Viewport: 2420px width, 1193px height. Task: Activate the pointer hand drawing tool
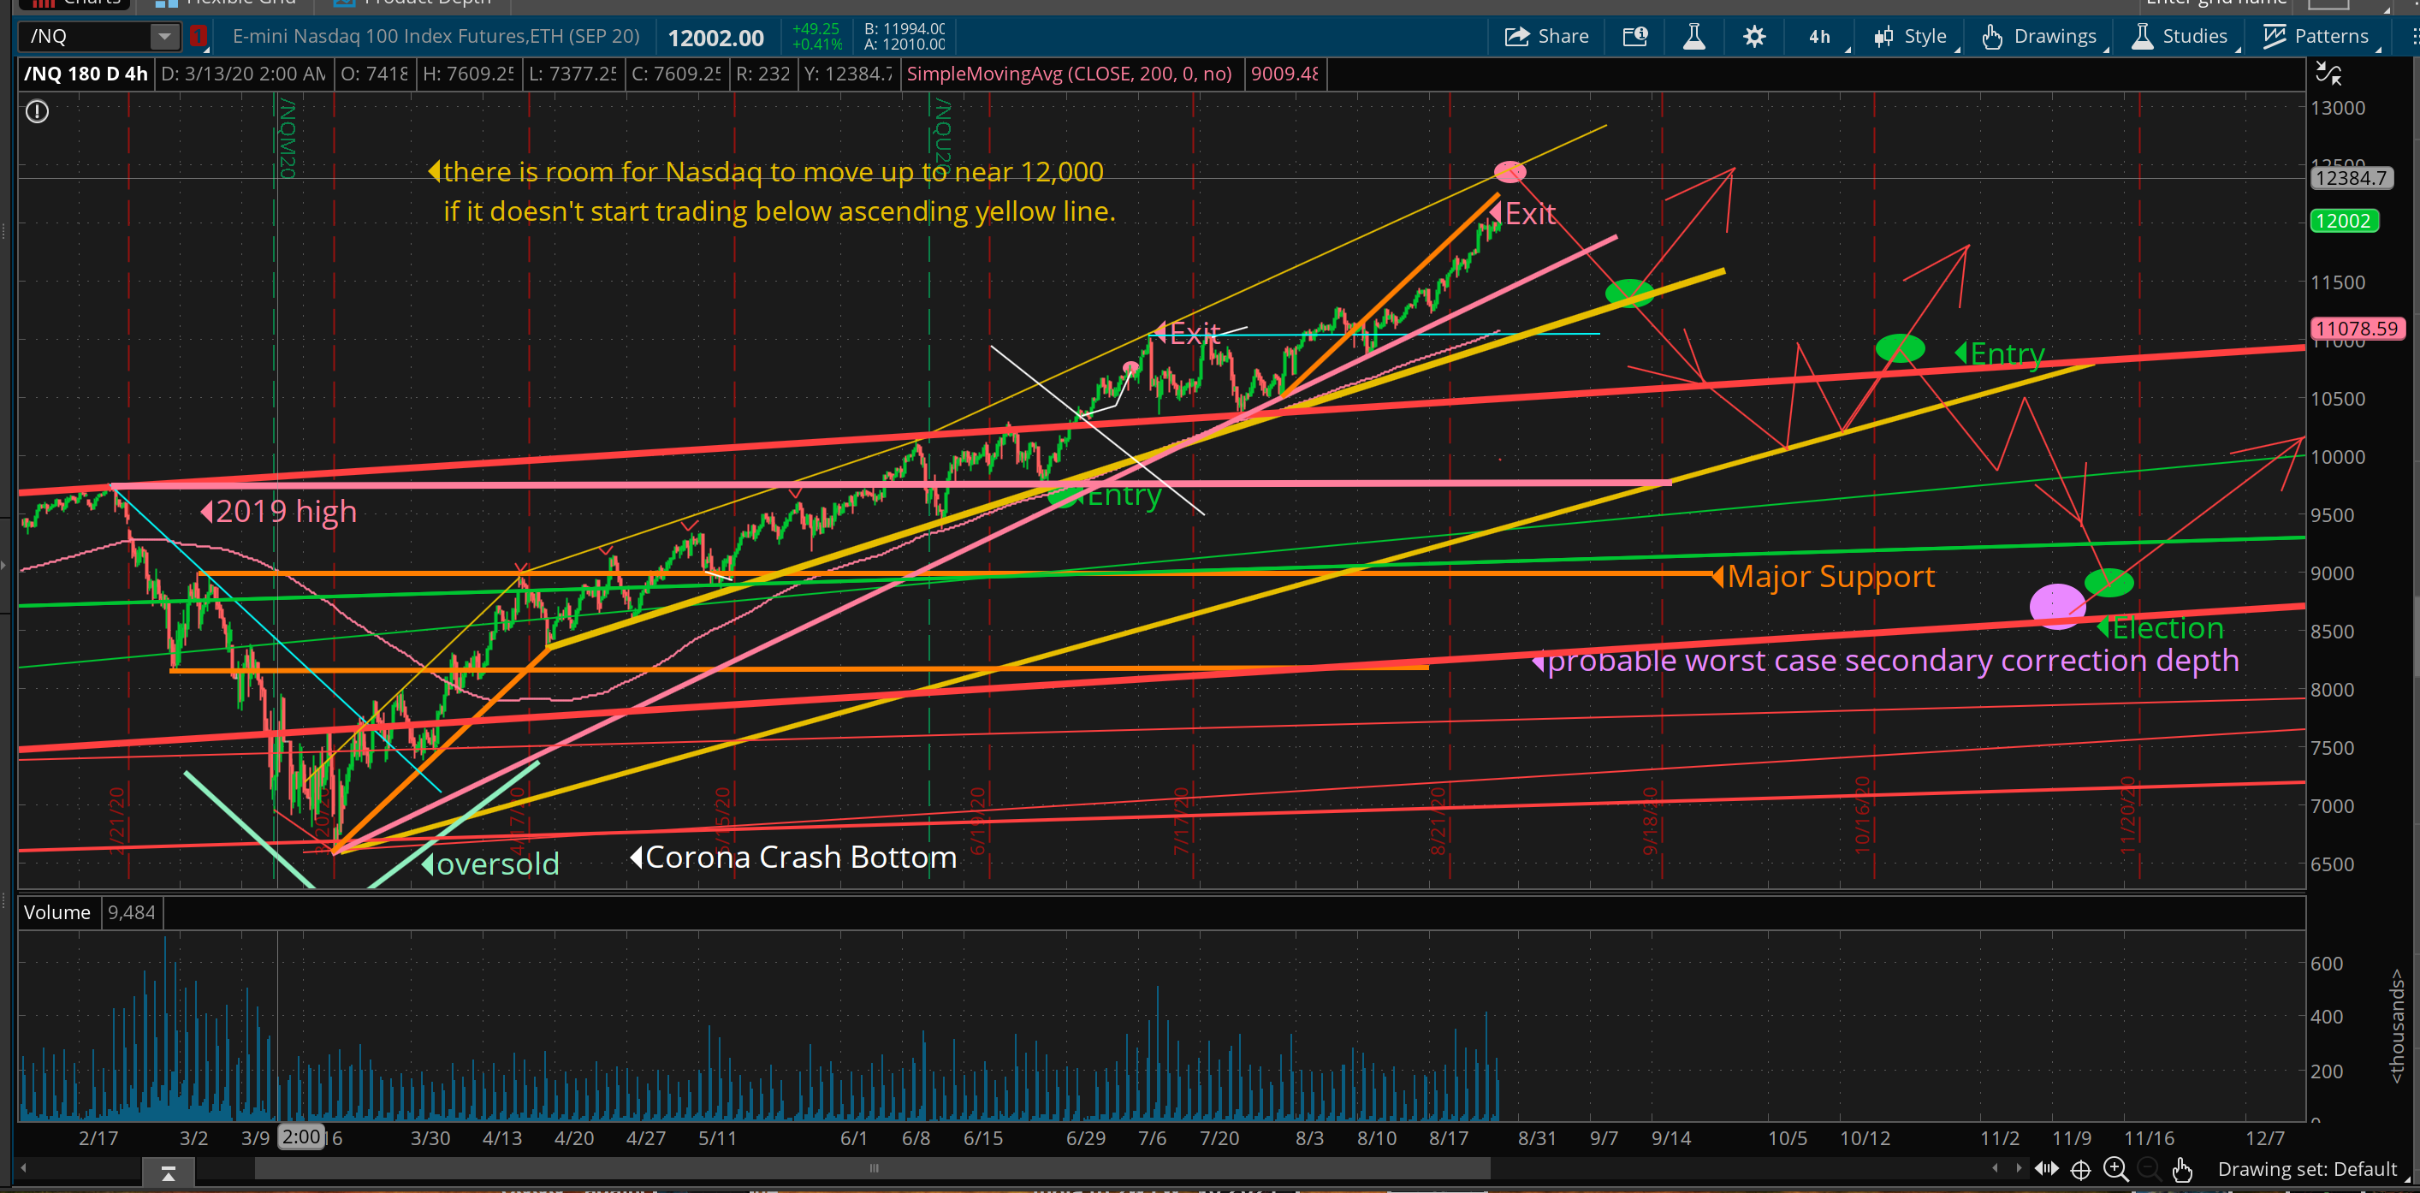[2181, 1168]
